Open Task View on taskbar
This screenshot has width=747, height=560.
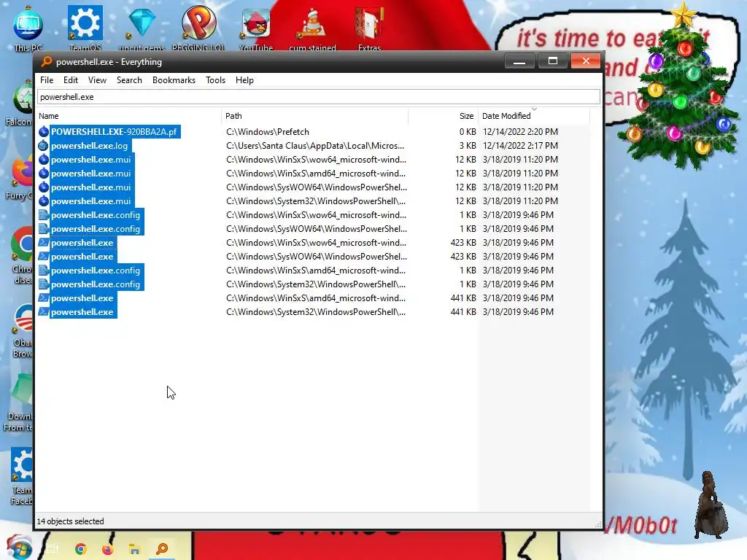click(53, 549)
